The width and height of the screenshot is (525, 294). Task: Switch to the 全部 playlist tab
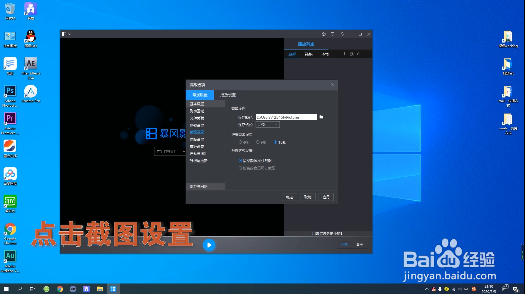tap(292, 54)
